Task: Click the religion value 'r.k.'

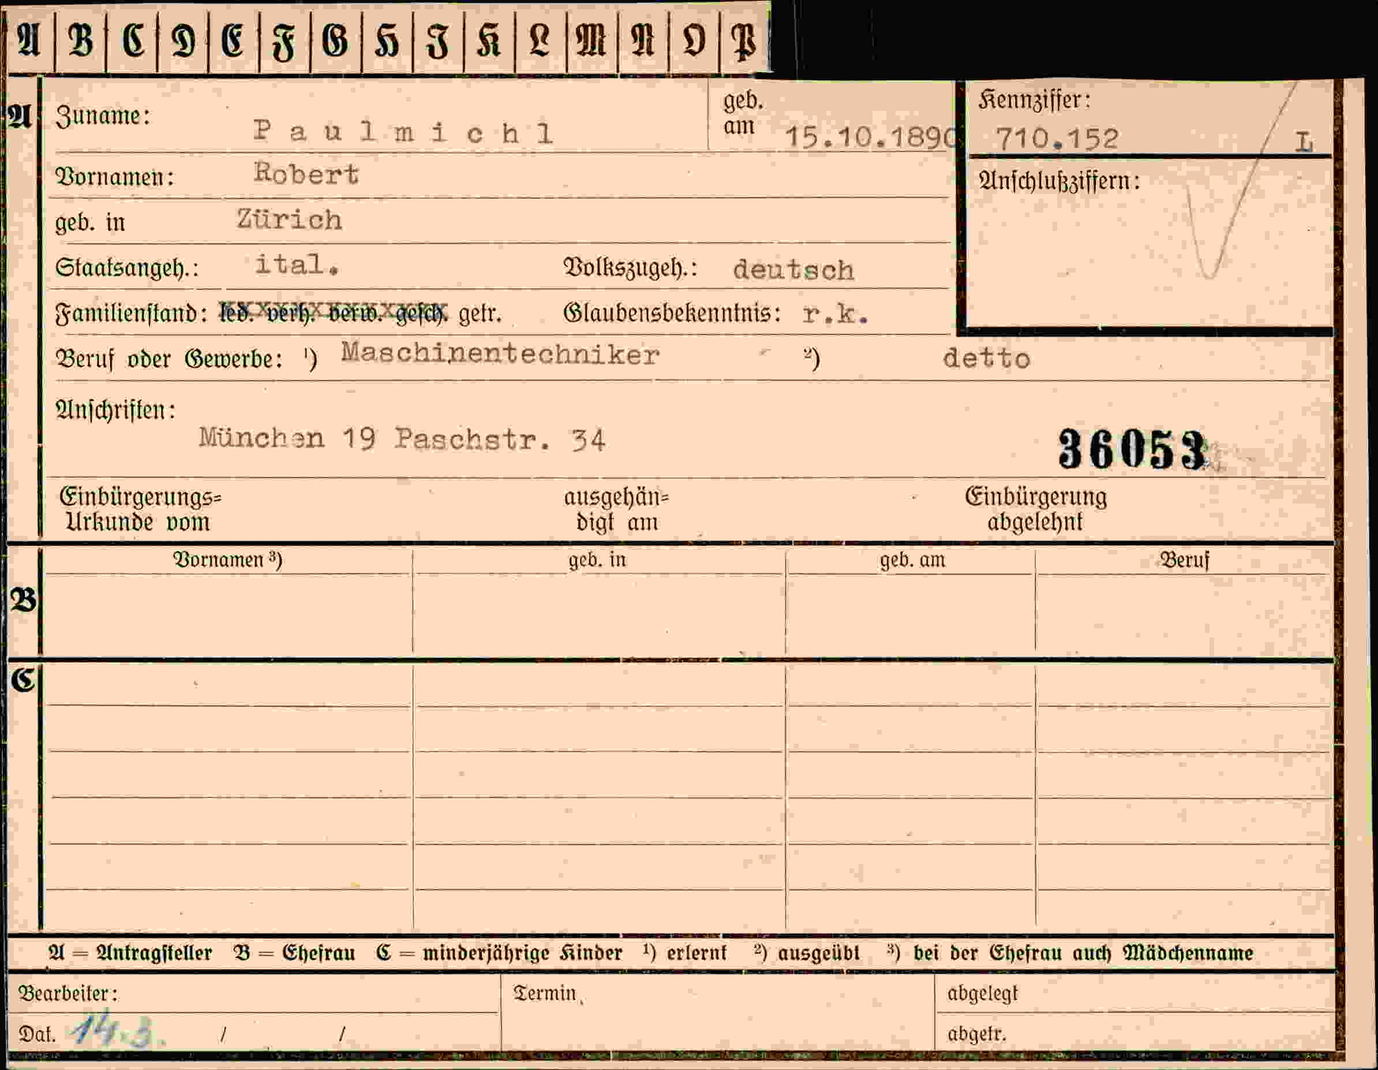Action: coord(836,314)
